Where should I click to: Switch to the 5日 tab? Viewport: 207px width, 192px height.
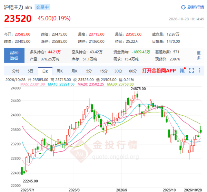click(30, 71)
